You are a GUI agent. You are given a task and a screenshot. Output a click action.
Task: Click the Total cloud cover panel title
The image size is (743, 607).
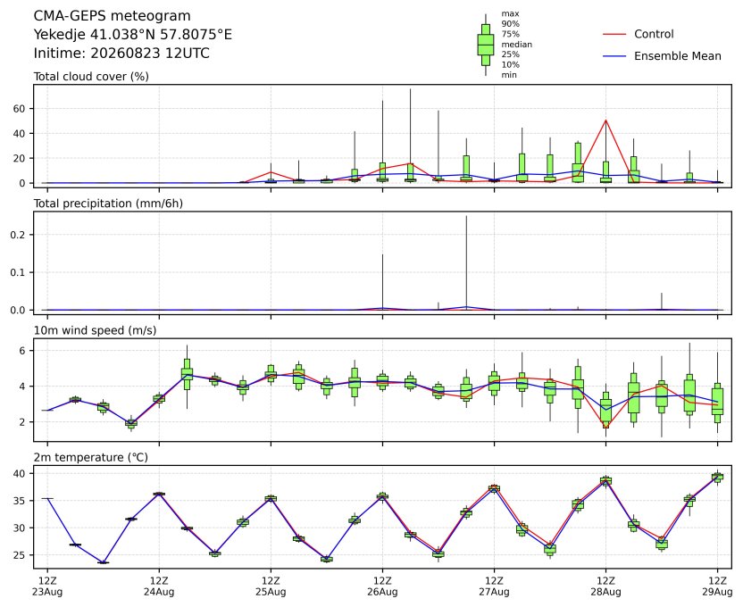click(x=91, y=77)
